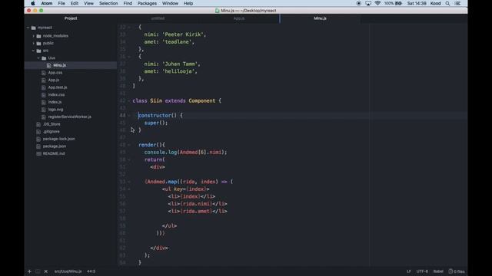The image size is (492, 276).
Task: Fold the render line 48 marker
Action: click(129, 145)
